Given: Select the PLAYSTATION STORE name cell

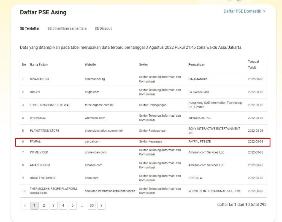Looking at the screenshot, I should [44, 131].
